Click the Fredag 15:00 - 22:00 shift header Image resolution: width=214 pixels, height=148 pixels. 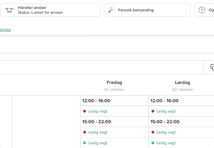pos(97,121)
